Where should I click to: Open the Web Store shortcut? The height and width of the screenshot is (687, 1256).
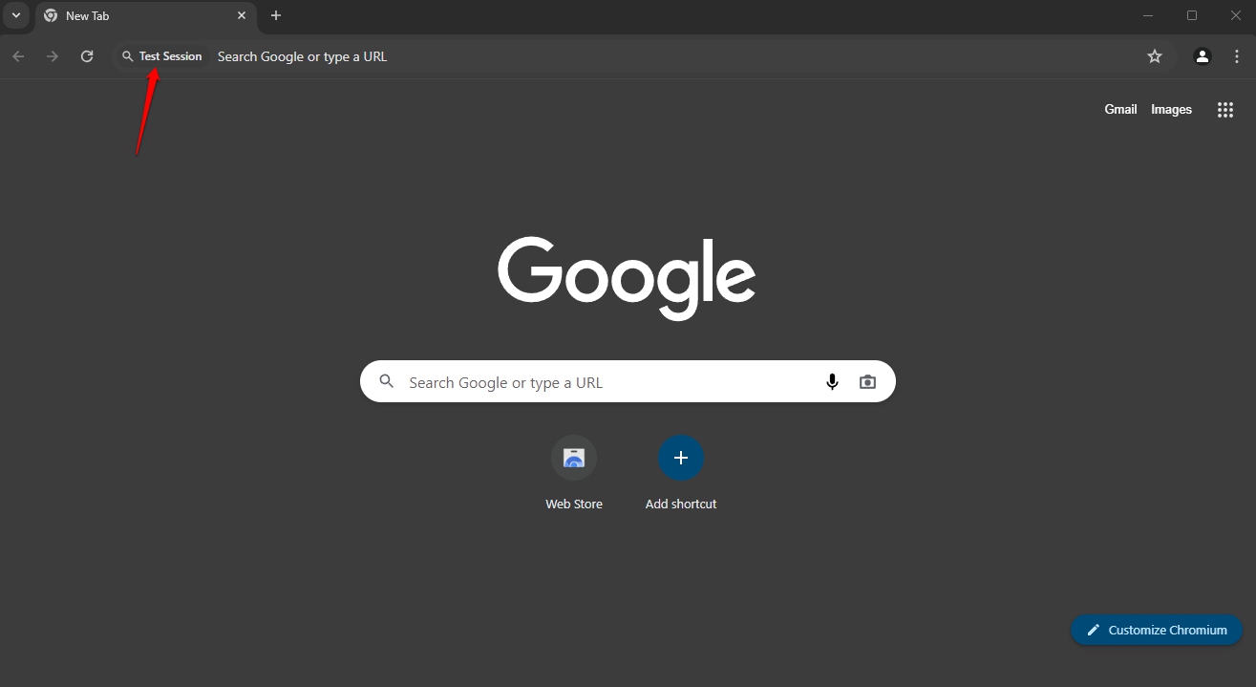pos(574,474)
